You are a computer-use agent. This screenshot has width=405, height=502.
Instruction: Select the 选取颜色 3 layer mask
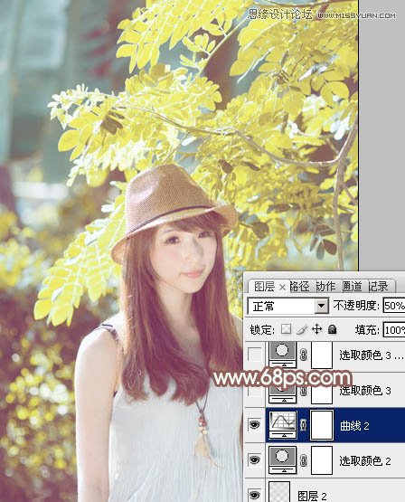point(322,393)
